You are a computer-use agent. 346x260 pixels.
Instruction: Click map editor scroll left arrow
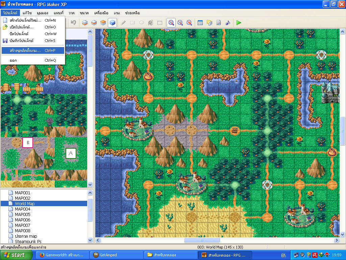pos(98,240)
